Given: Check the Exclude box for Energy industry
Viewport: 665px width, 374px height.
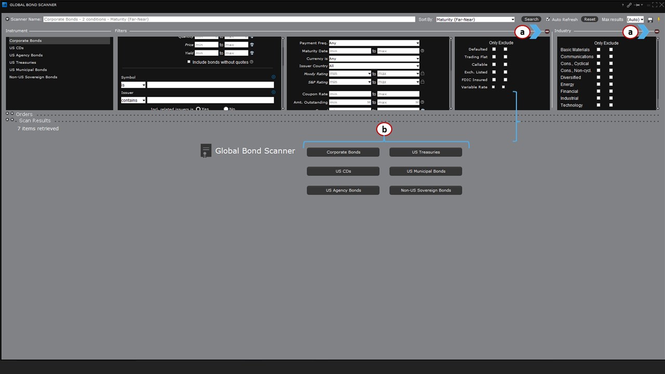Looking at the screenshot, I should 611,84.
